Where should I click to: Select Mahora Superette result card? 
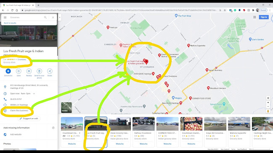[239, 132]
